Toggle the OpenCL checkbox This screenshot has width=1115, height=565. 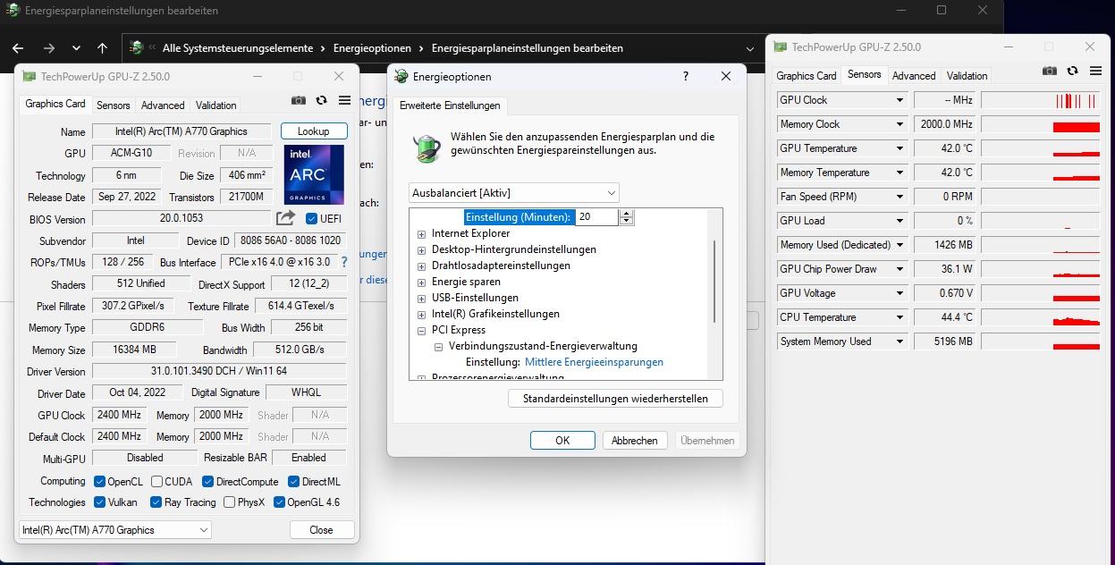point(99,481)
